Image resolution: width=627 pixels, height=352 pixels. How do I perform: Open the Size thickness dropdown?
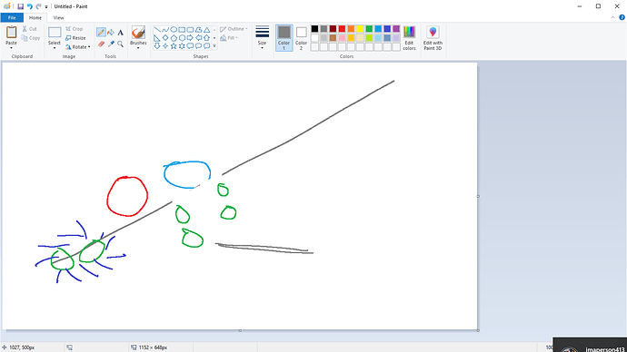coord(262,38)
